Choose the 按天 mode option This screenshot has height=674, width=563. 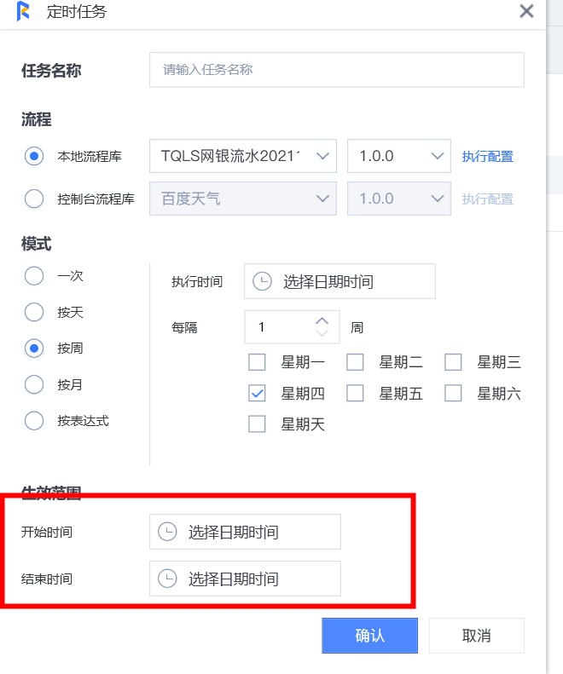point(34,312)
